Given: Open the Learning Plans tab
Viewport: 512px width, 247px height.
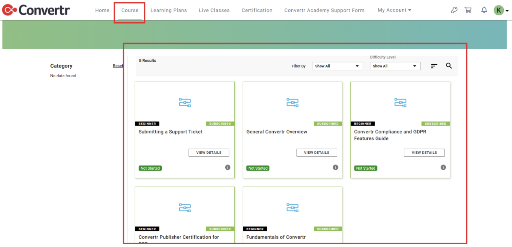Looking at the screenshot, I should click(169, 10).
